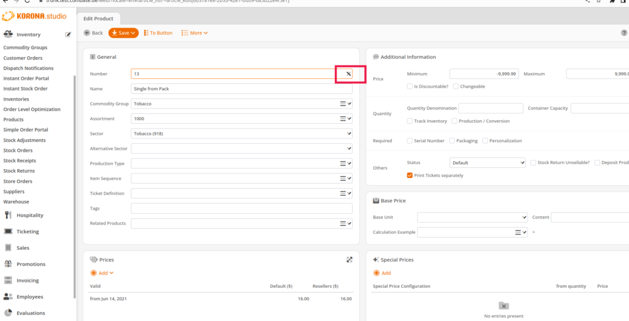Open Suppliers in sidebar
This screenshot has width=629, height=321.
point(14,191)
